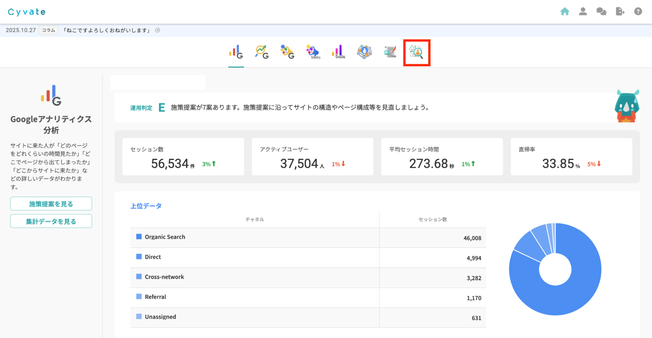Viewport: 652px width, 338px height.
Task: Open the Insta analytics icon
Action: [x=339, y=52]
